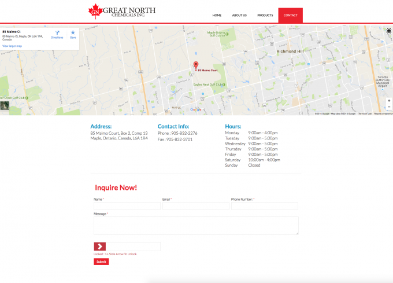
Task: Click into the Name input field
Action: point(127,205)
